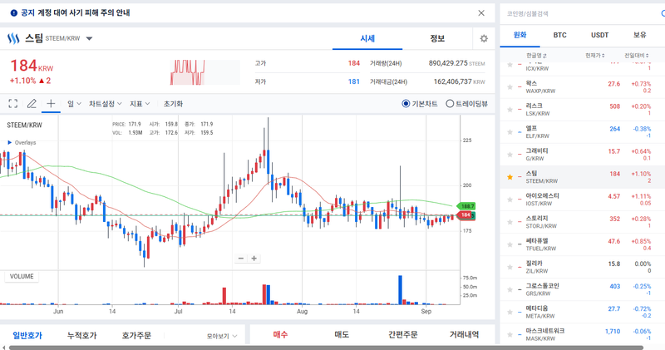Toggle favorite star for G/KRW

coord(510,155)
